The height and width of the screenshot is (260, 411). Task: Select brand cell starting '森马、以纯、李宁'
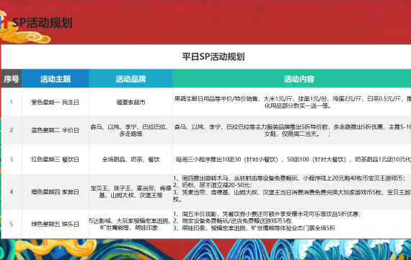131,130
